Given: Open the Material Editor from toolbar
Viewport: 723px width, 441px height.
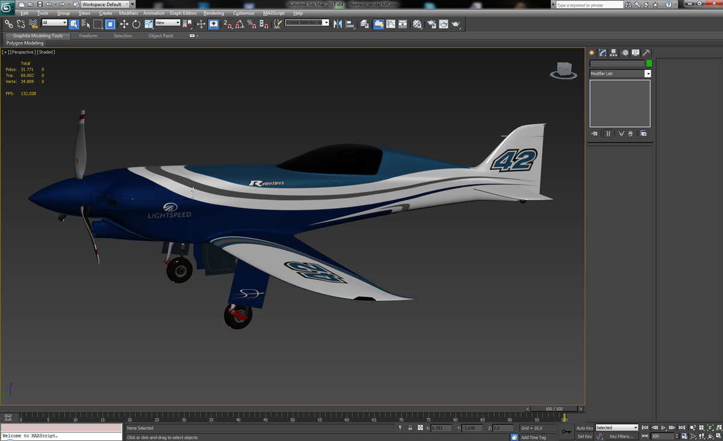Looking at the screenshot, I should [x=418, y=24].
